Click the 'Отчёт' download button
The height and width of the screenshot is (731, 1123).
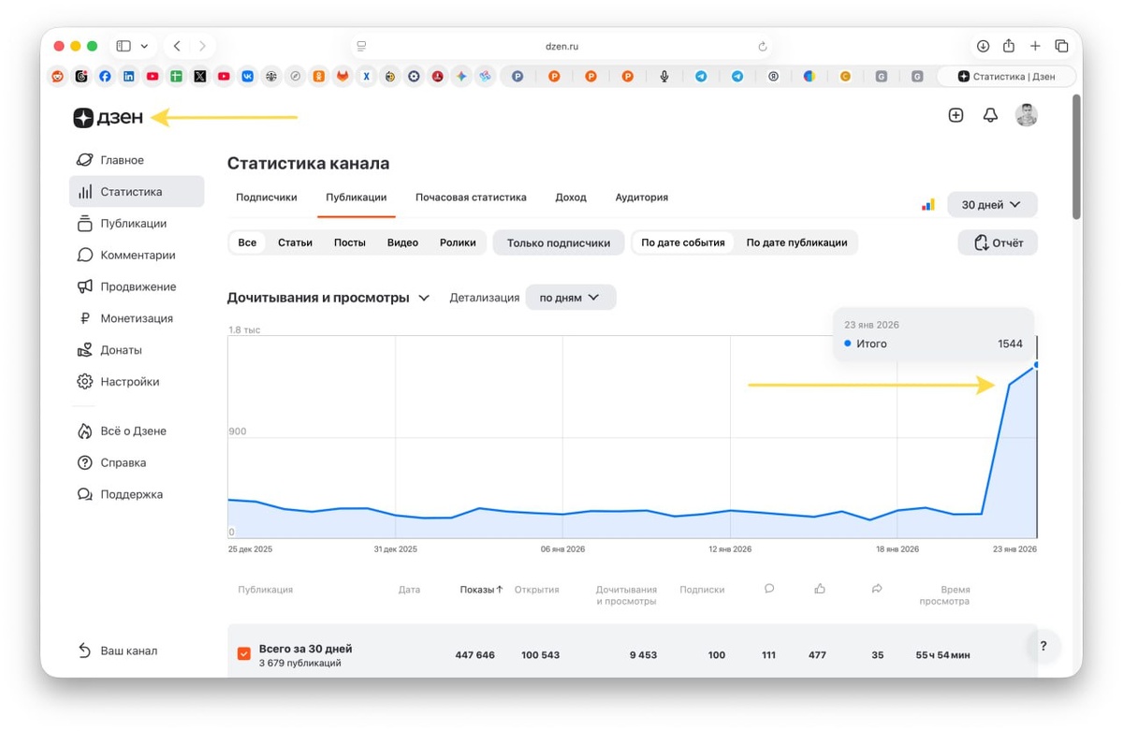tap(998, 242)
